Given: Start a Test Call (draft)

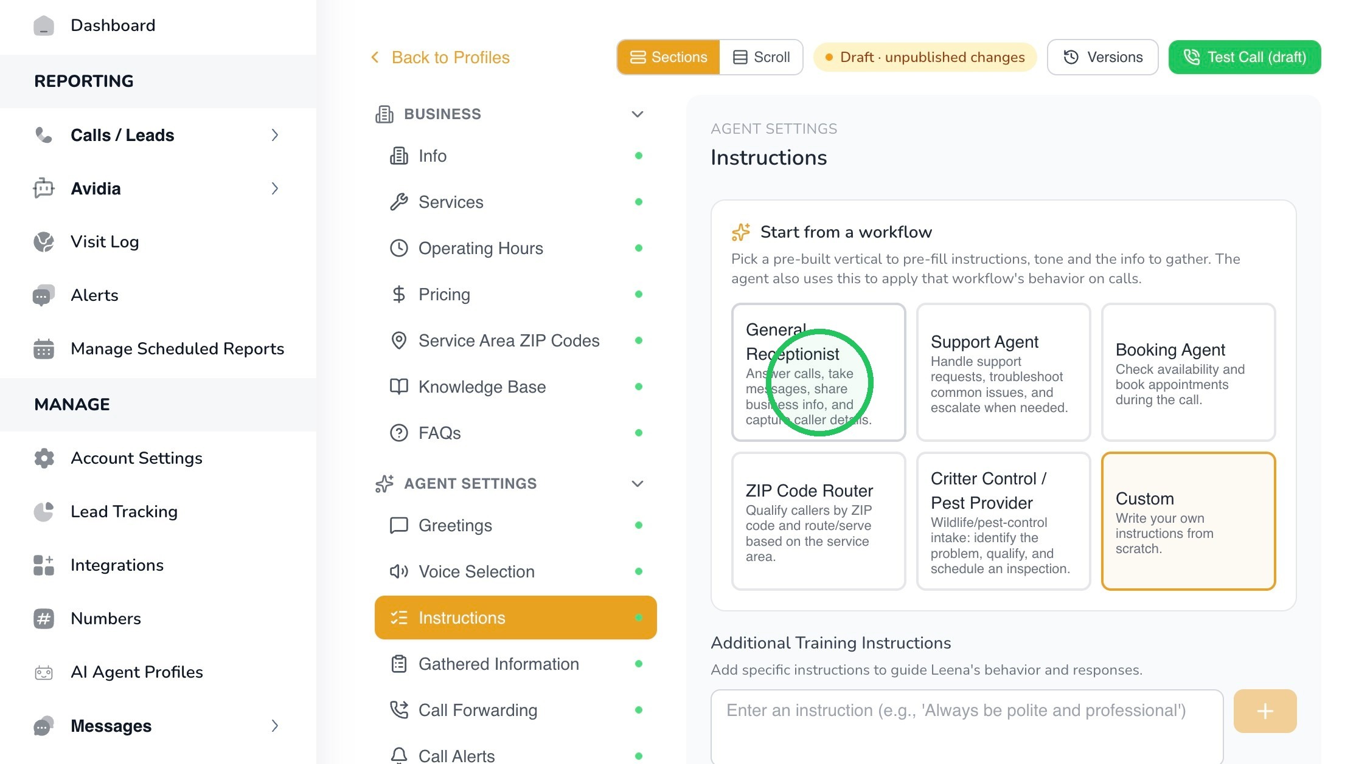Looking at the screenshot, I should click(1244, 57).
